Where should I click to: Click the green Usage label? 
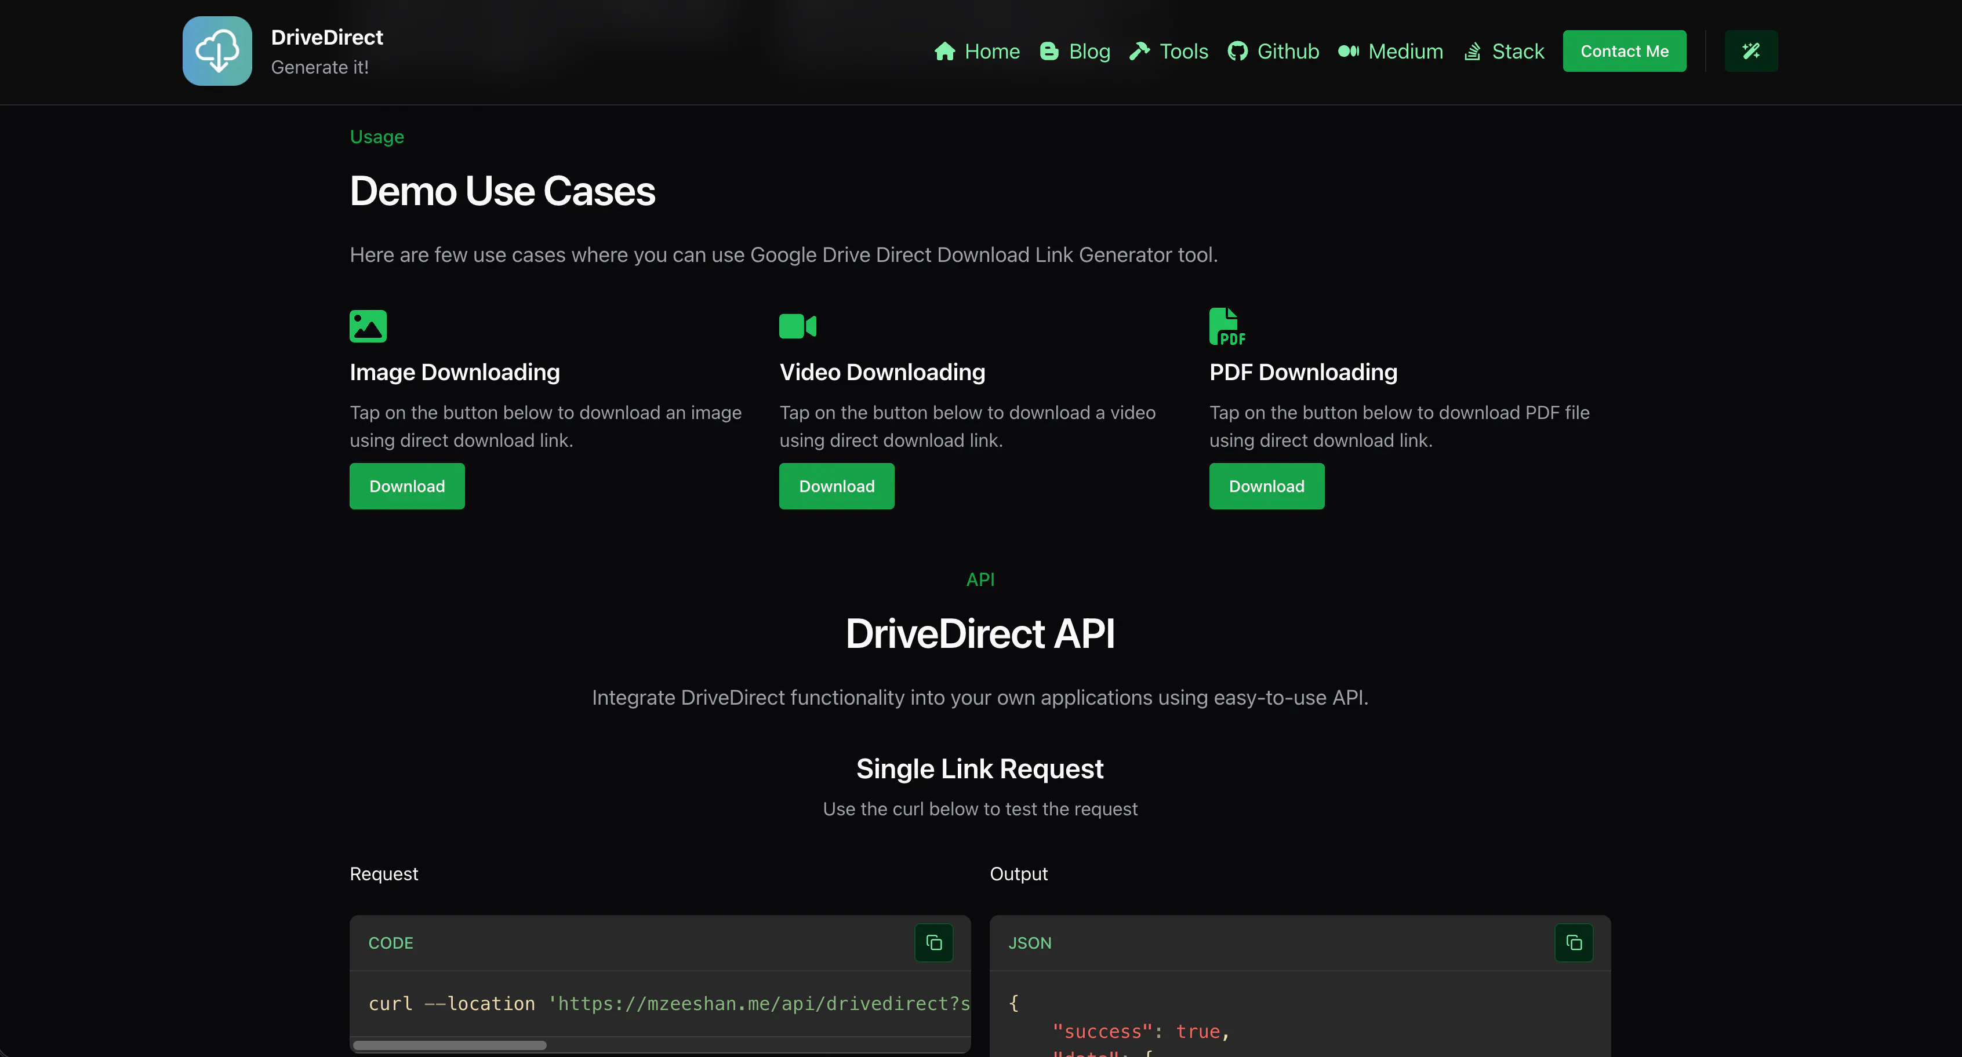click(377, 137)
